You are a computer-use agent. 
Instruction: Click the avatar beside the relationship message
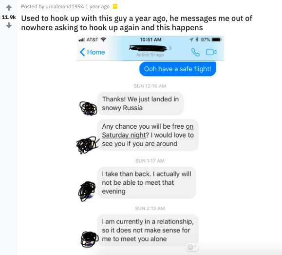click(x=90, y=239)
